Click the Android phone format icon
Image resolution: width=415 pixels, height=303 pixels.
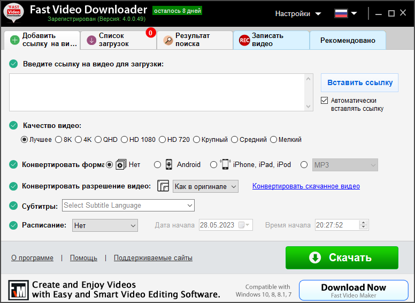pyautogui.click(x=168, y=164)
